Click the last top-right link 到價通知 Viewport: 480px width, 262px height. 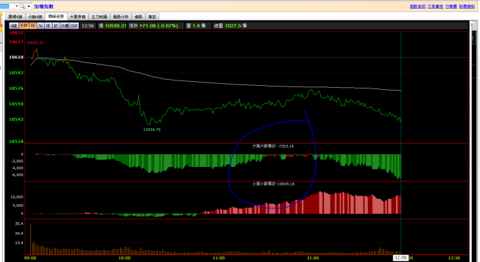(x=467, y=6)
